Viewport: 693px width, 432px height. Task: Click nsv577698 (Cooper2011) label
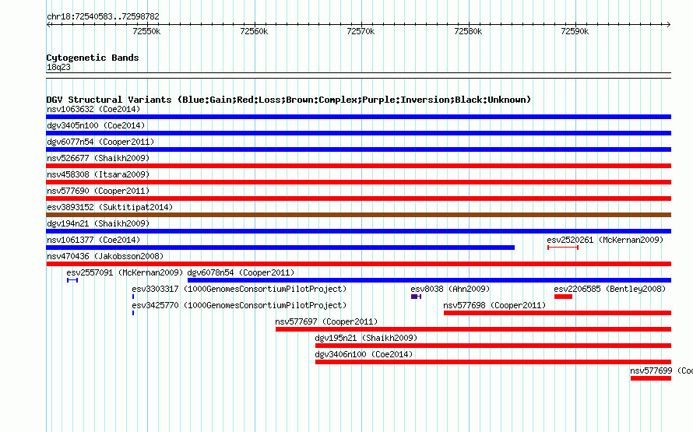pyautogui.click(x=494, y=305)
